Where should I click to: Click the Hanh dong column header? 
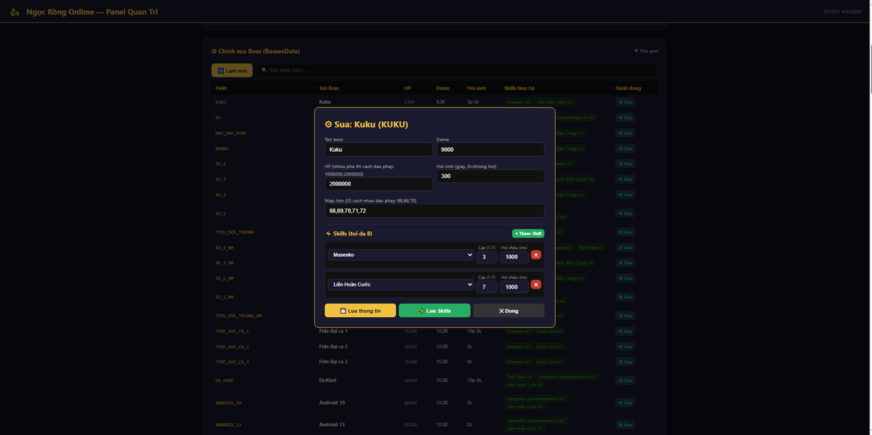click(x=627, y=88)
